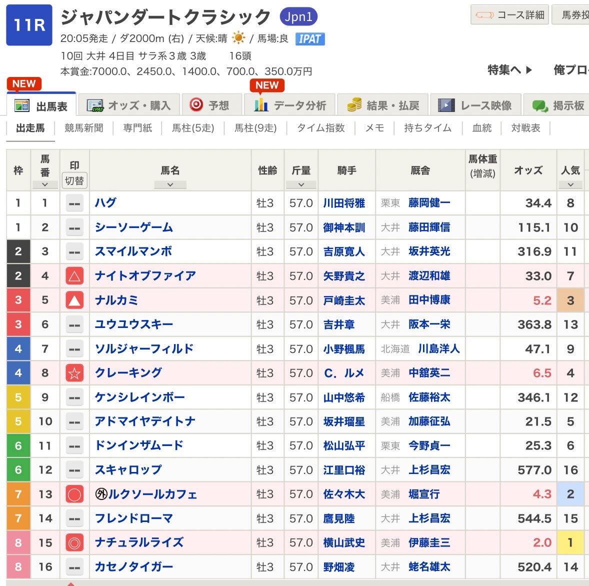The height and width of the screenshot is (586, 589).
Task: Click the double-circle mark for ナチュラルライズ
Action: tap(74, 542)
